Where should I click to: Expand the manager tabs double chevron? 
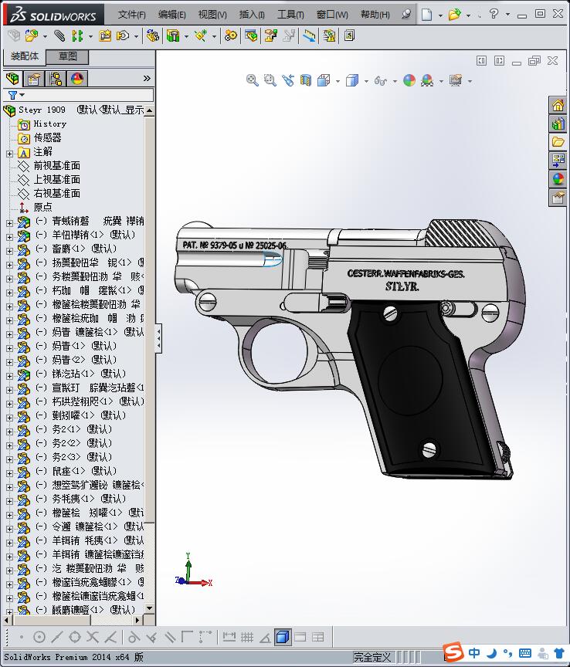(x=147, y=78)
